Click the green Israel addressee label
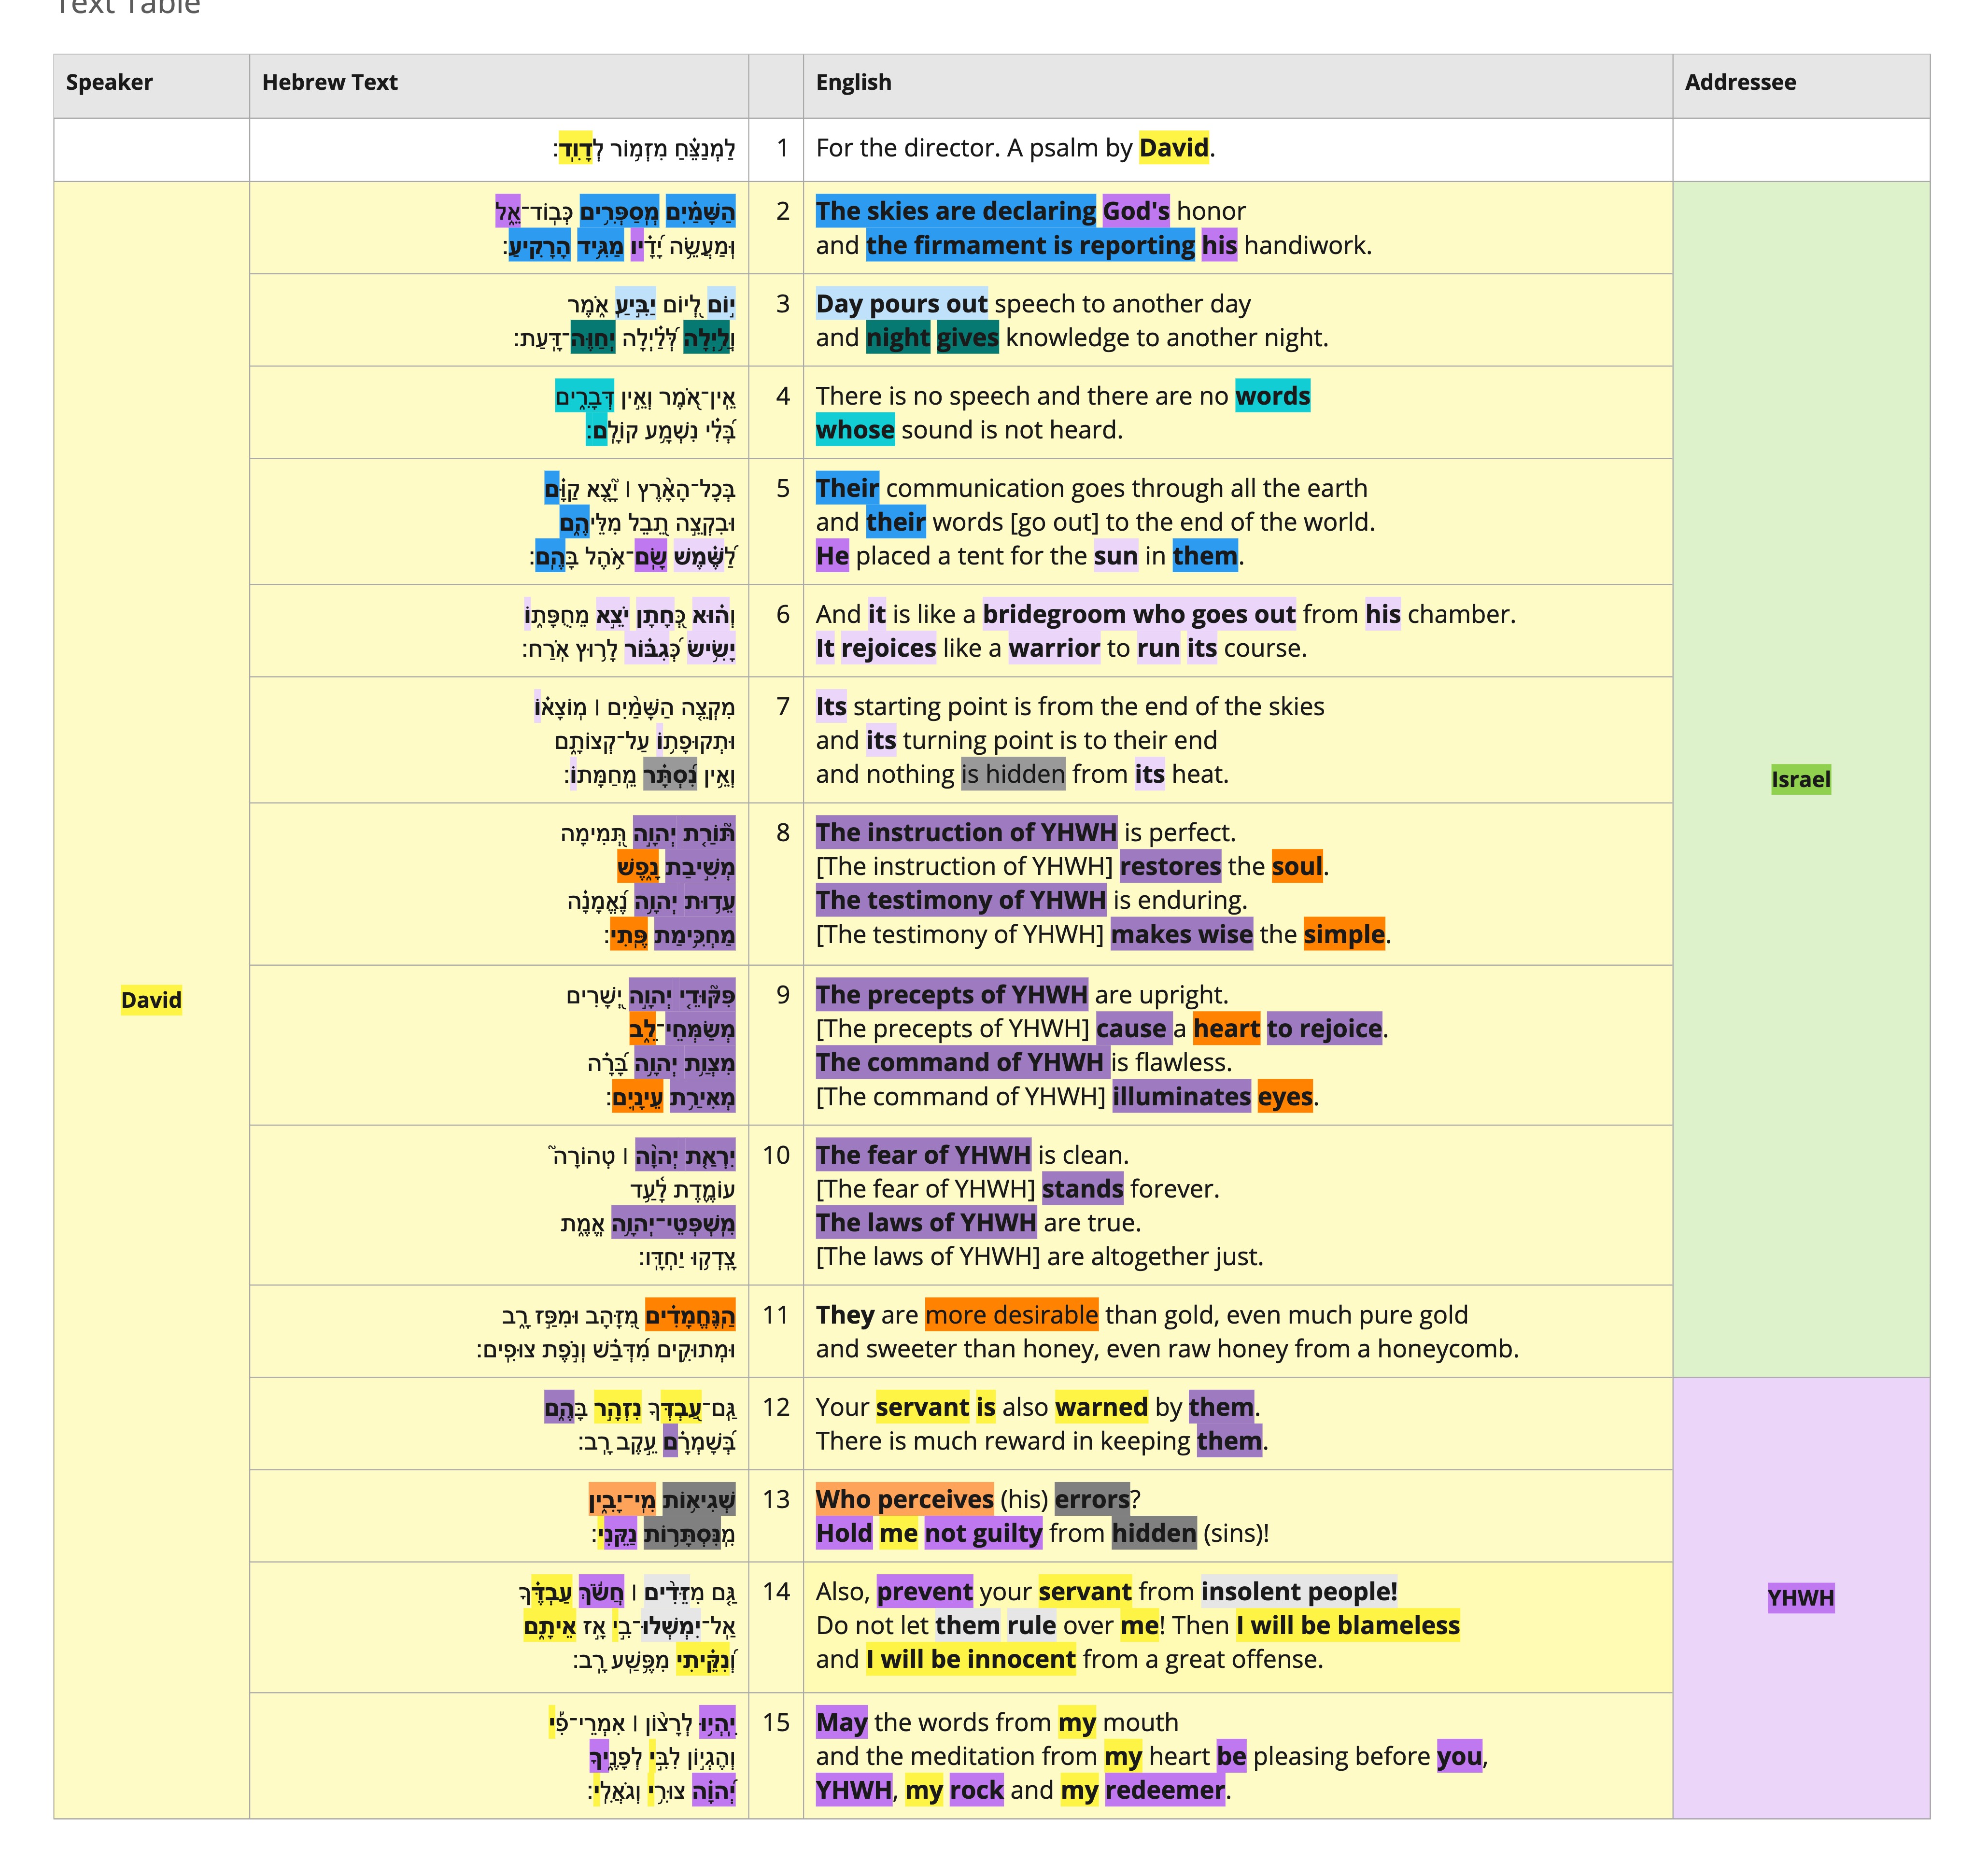Viewport: 1988px width, 1876px height. (x=1801, y=779)
